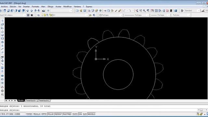Viewport: 208px width, 117px height.
Task: Activate the 3D Move tool
Action: coord(2,87)
